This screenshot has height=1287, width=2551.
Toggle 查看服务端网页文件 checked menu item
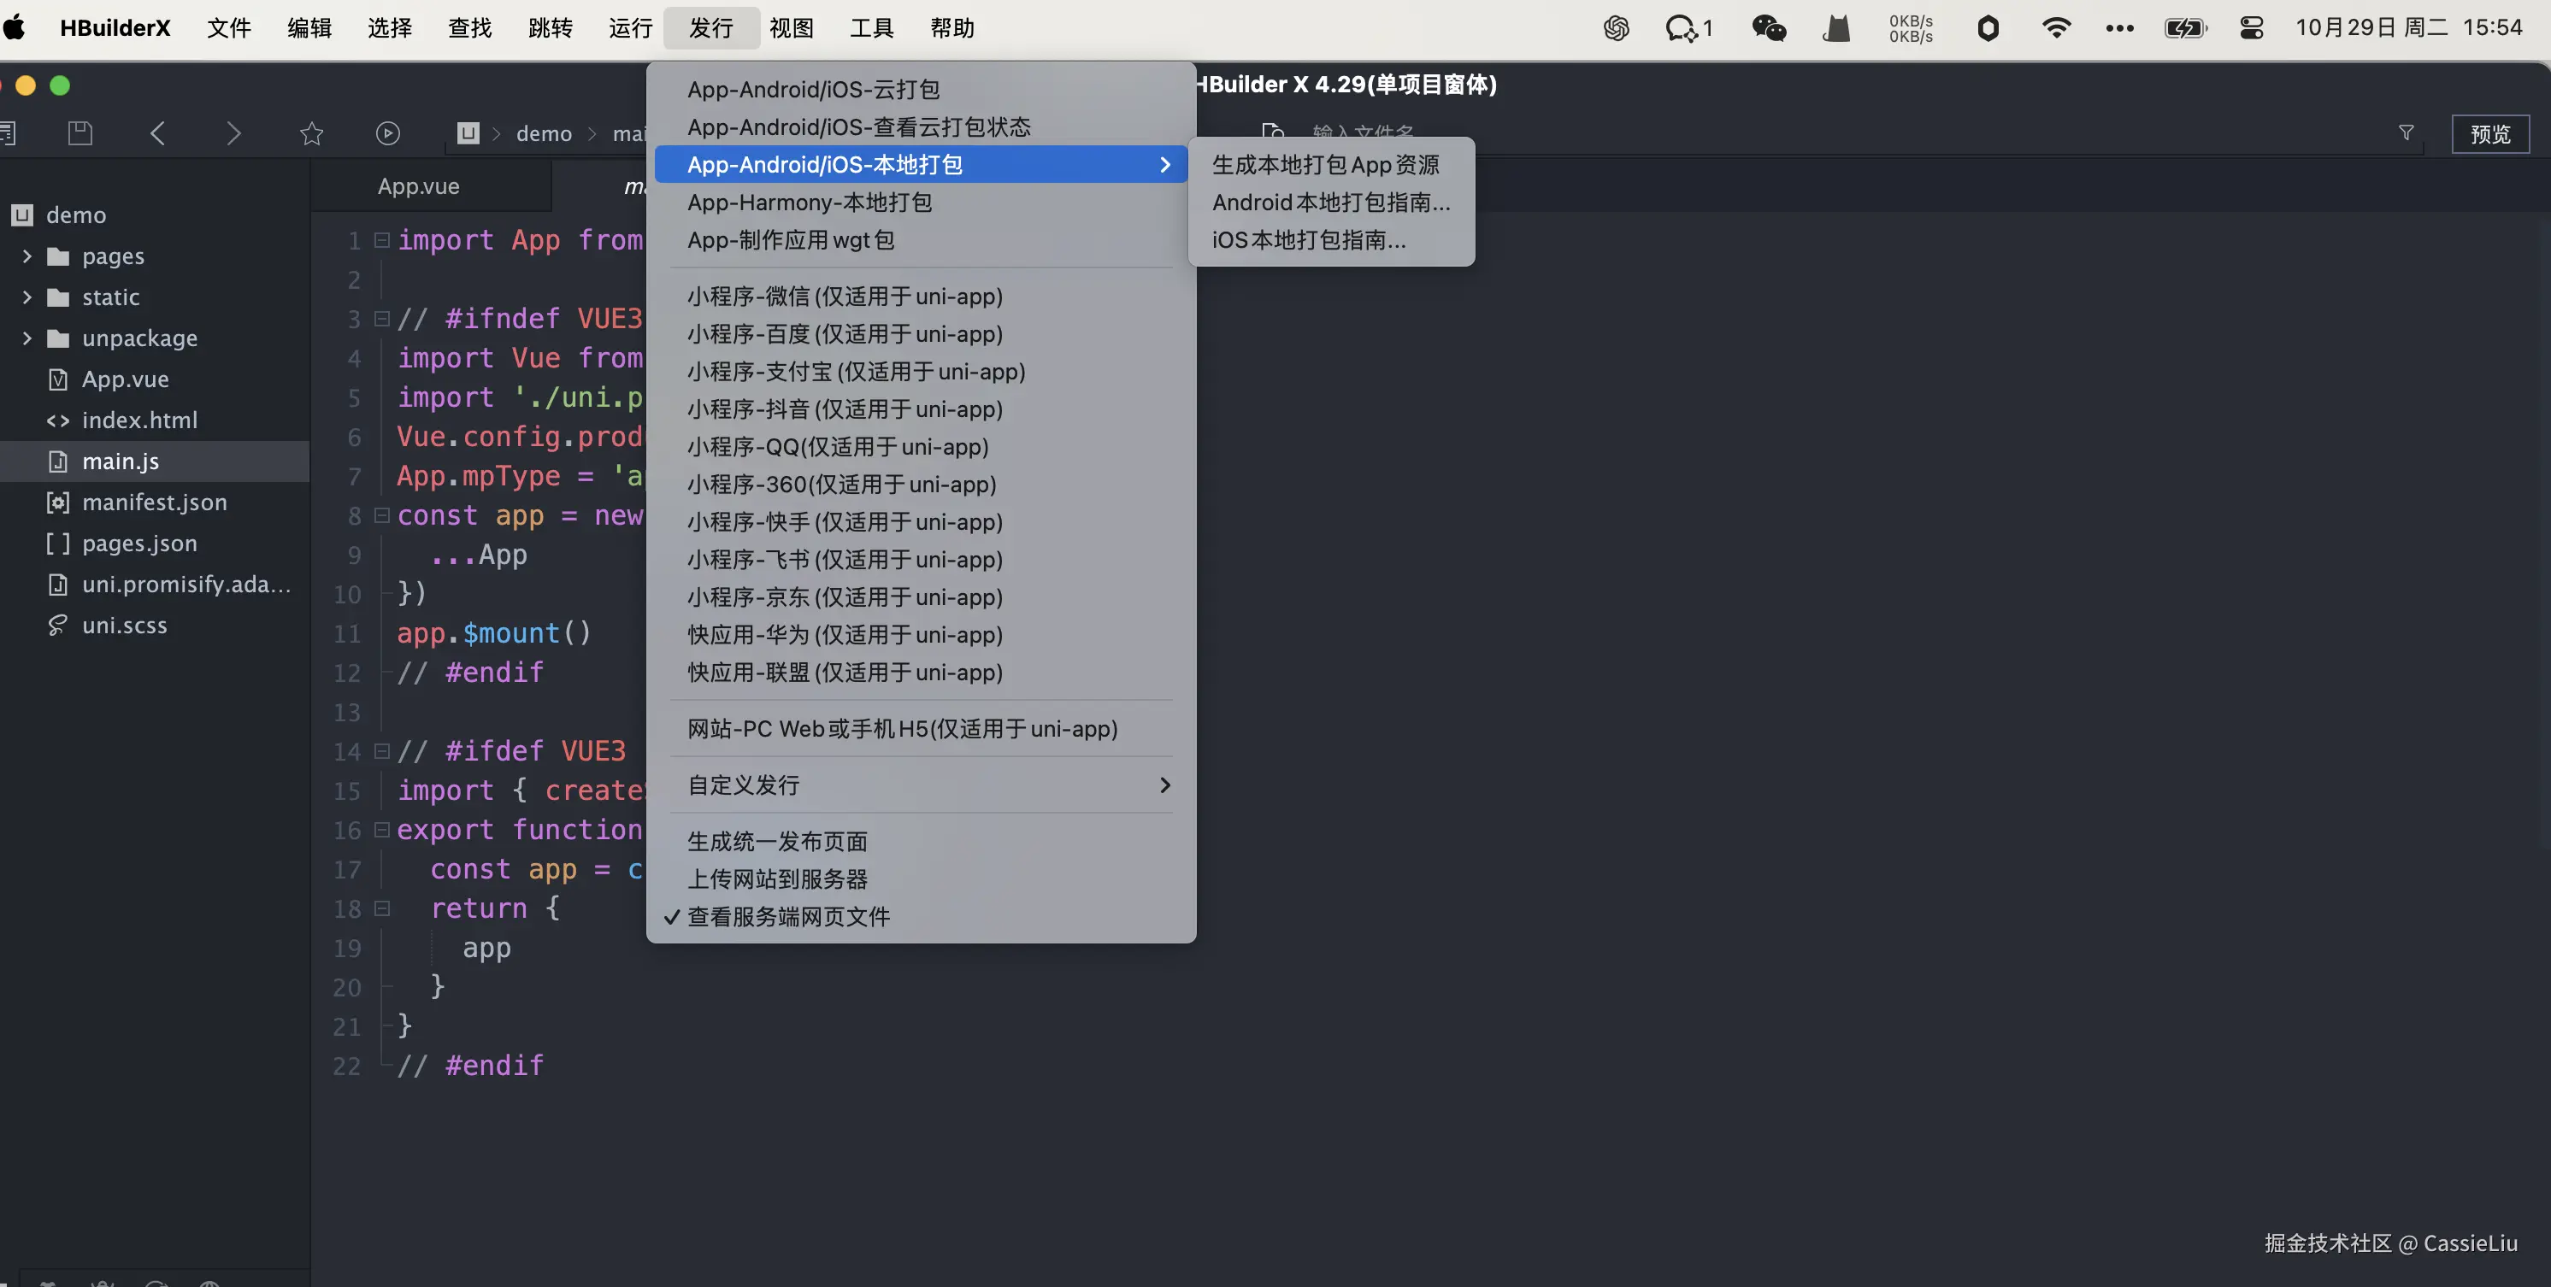[x=788, y=917]
